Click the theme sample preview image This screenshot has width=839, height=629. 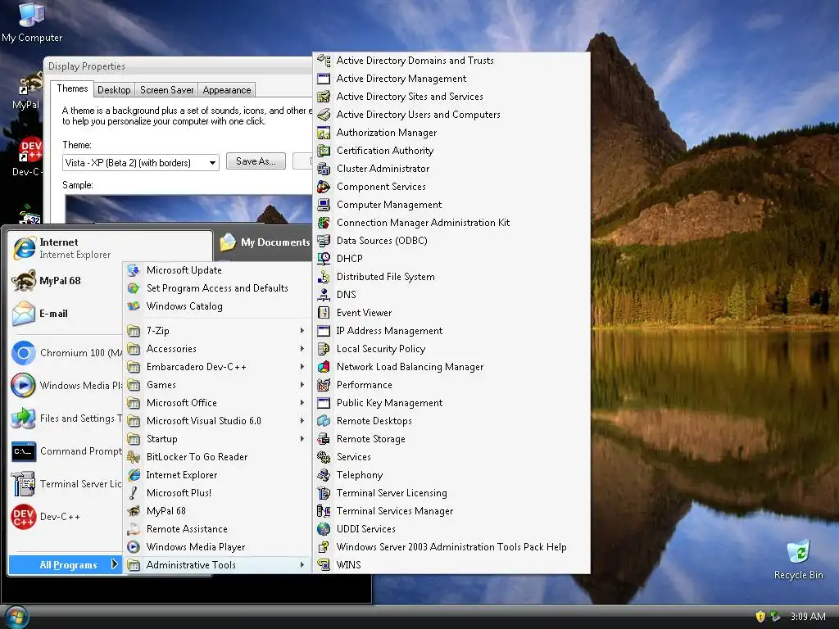tap(188, 209)
